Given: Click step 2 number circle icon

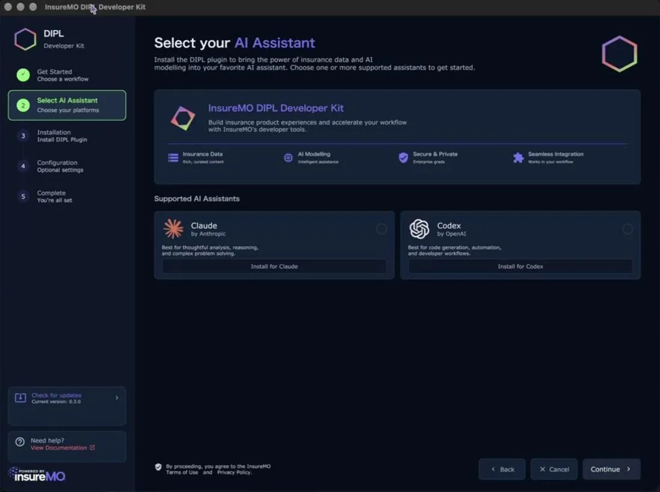Looking at the screenshot, I should click(x=23, y=105).
